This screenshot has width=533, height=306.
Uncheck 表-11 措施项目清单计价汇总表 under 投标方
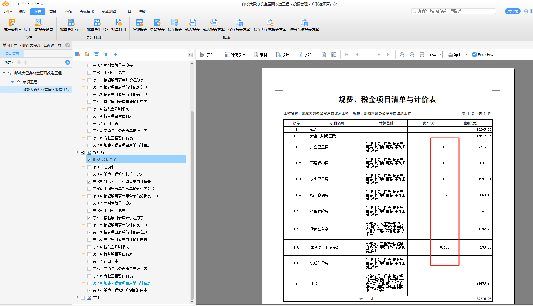(89, 218)
